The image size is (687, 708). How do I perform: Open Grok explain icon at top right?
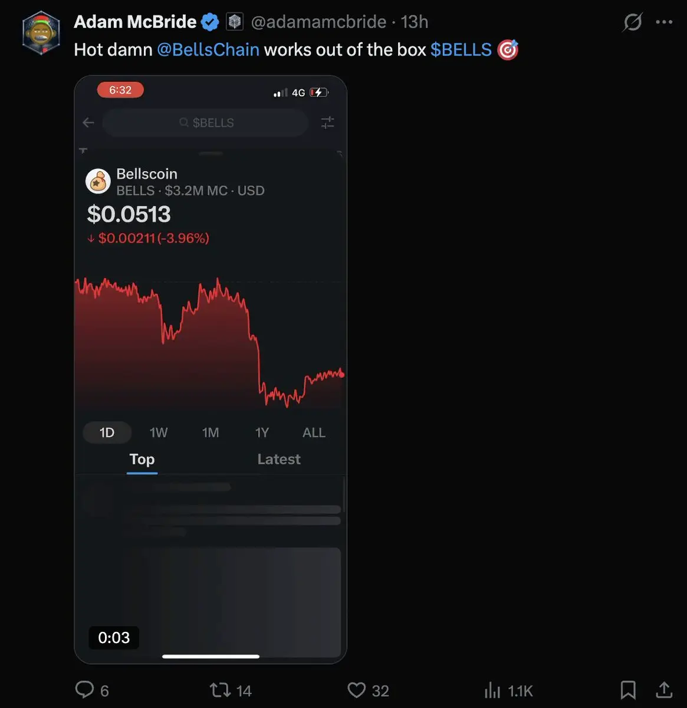point(632,22)
